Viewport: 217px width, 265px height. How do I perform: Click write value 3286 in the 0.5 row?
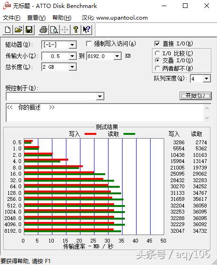tap(179, 142)
